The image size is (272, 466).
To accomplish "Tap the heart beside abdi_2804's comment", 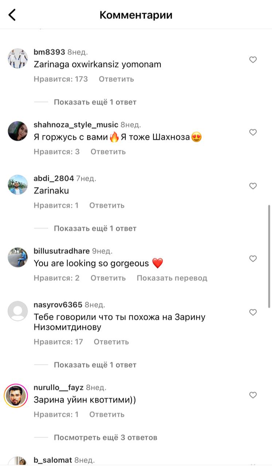I will (x=253, y=186).
